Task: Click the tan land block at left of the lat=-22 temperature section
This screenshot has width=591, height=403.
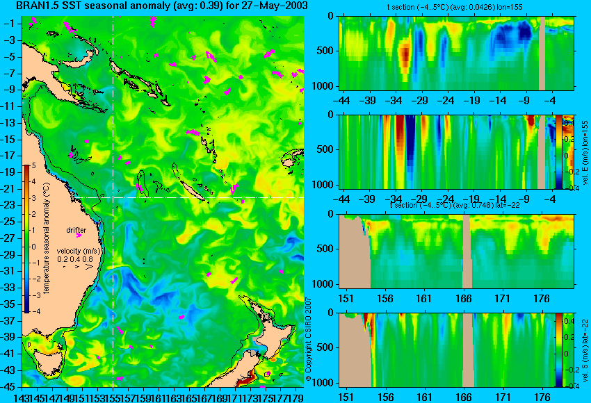Action: [355, 252]
